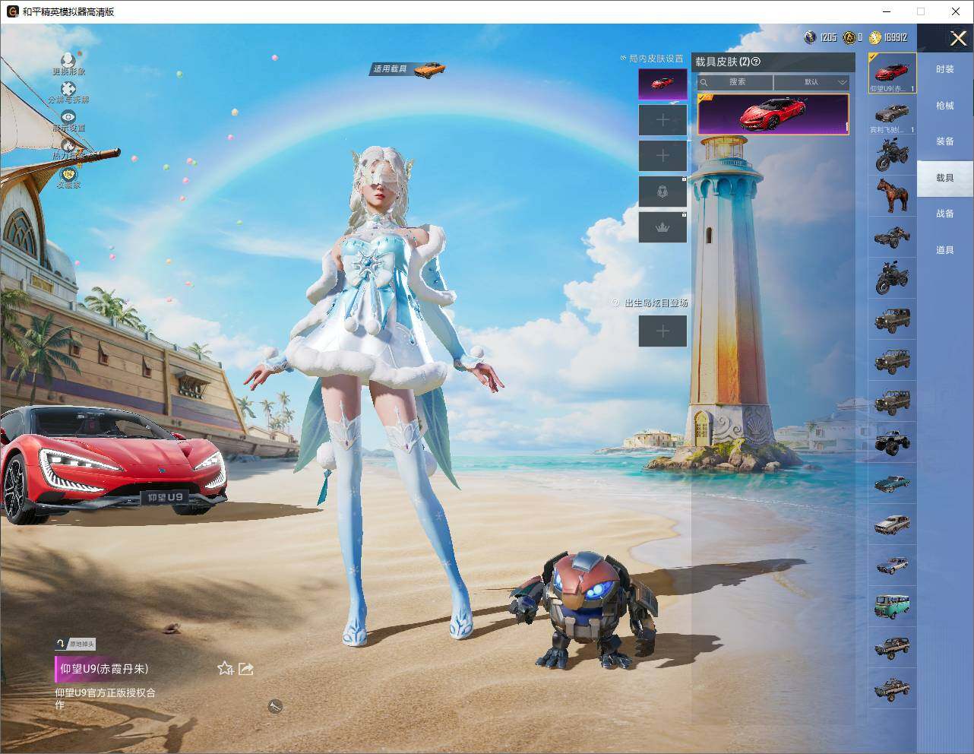The height and width of the screenshot is (754, 974).
Task: Close the wardrobe with the X button
Action: pyautogui.click(x=958, y=38)
